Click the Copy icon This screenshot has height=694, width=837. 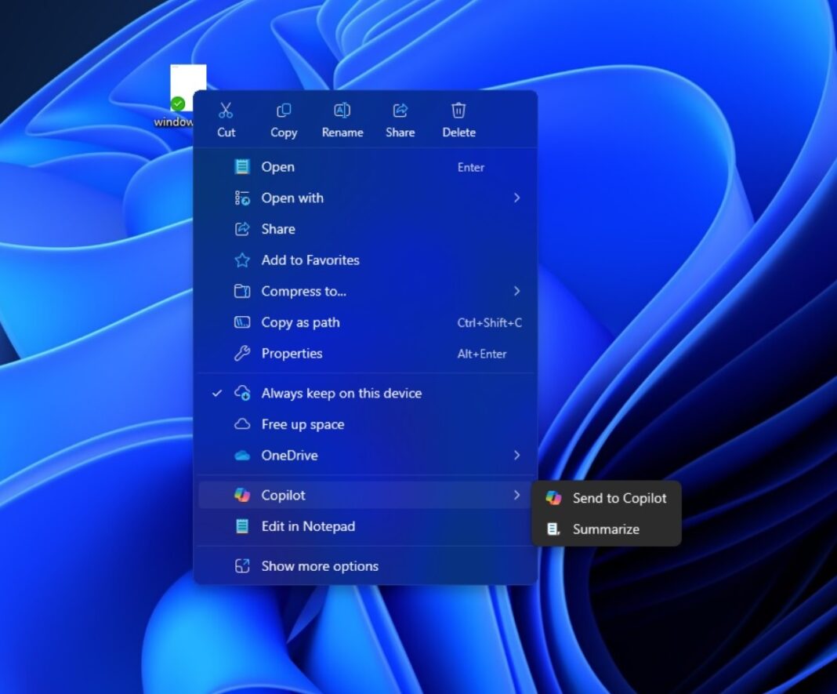283,110
